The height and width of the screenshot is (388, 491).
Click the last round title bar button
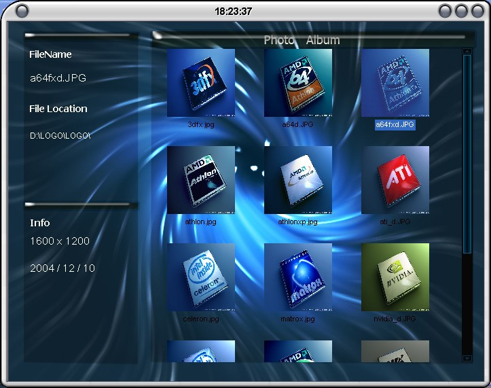pyautogui.click(x=477, y=12)
